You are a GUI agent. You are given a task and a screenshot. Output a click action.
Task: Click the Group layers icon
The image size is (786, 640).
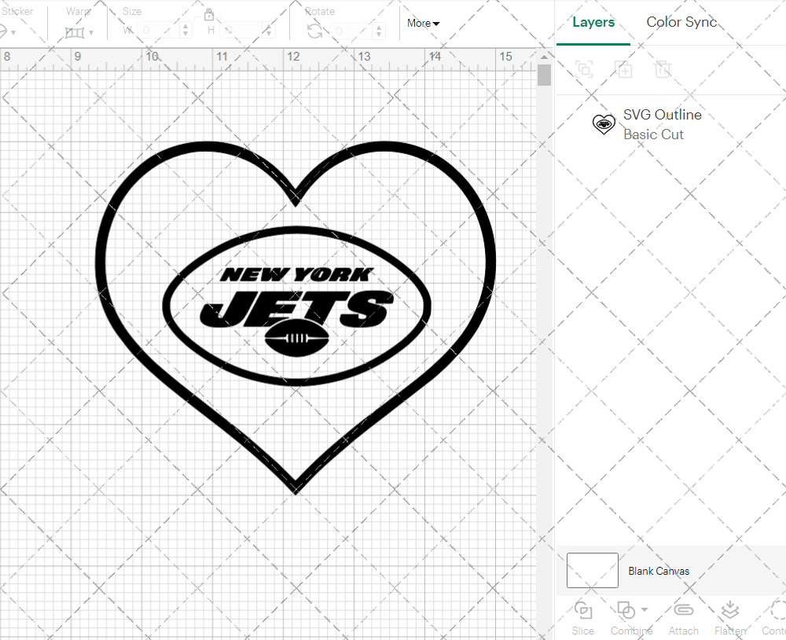coord(584,68)
